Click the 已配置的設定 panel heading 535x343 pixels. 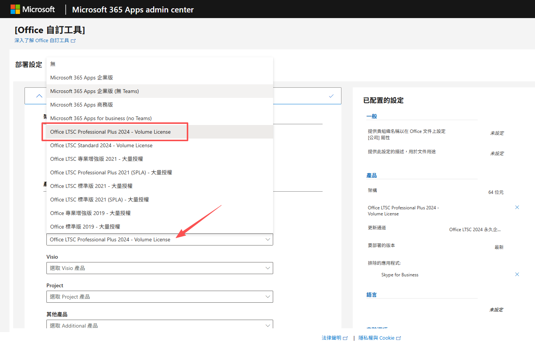click(x=383, y=100)
